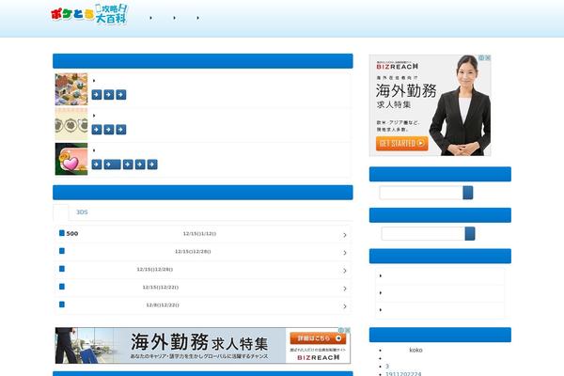Image resolution: width=564 pixels, height=376 pixels.
Task: Click last arrow button beside heart thumbnail
Action: click(x=152, y=164)
